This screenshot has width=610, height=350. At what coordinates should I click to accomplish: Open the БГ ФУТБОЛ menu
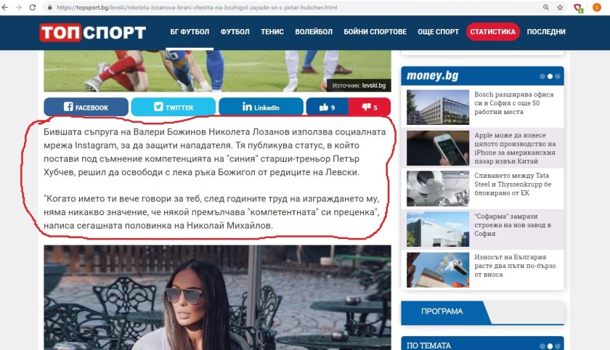point(190,32)
